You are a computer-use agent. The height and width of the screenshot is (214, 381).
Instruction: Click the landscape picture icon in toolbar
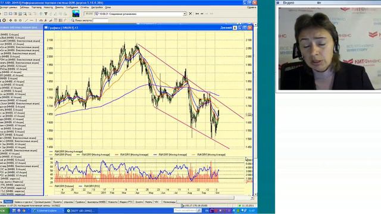(76, 14)
